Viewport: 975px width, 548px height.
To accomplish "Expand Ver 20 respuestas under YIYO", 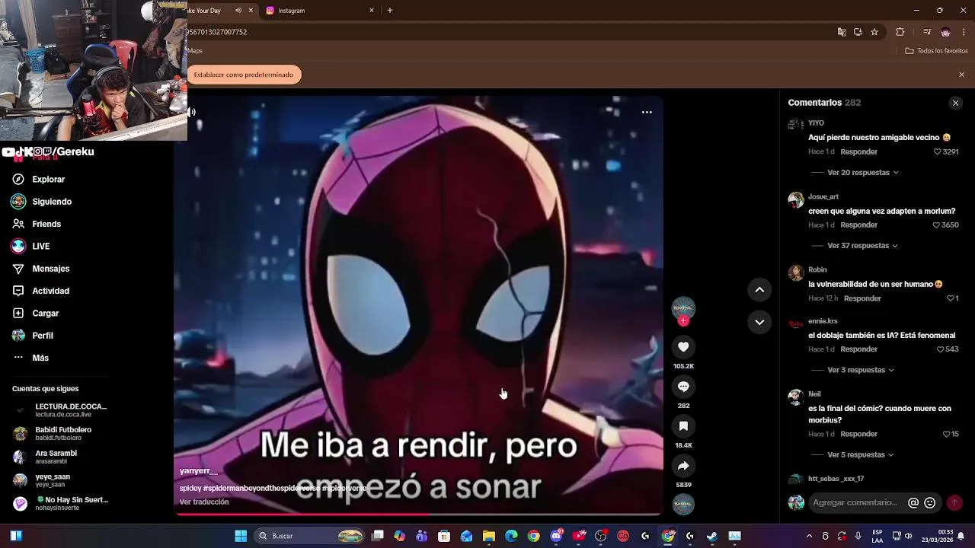I will click(863, 173).
